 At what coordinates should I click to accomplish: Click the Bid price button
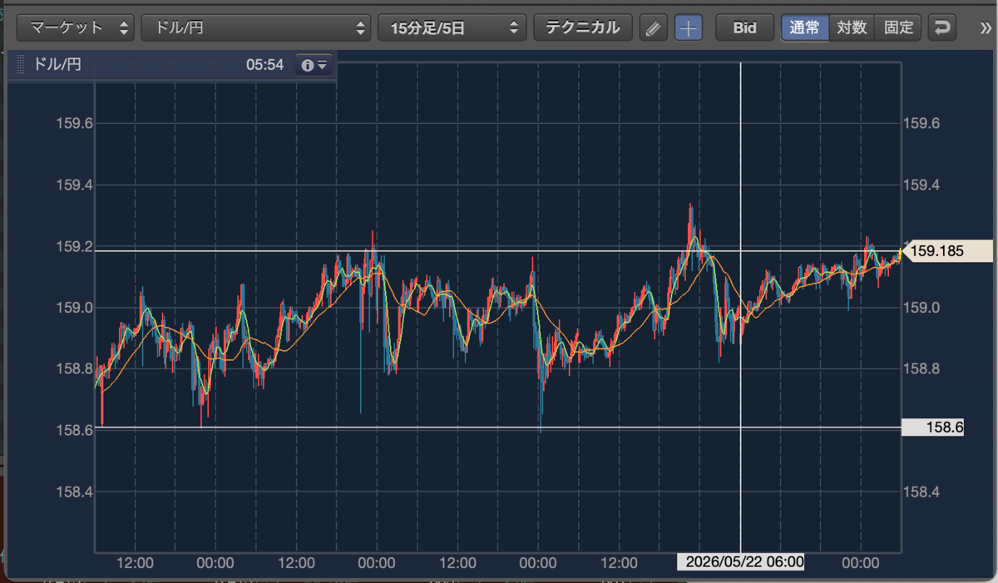click(745, 27)
